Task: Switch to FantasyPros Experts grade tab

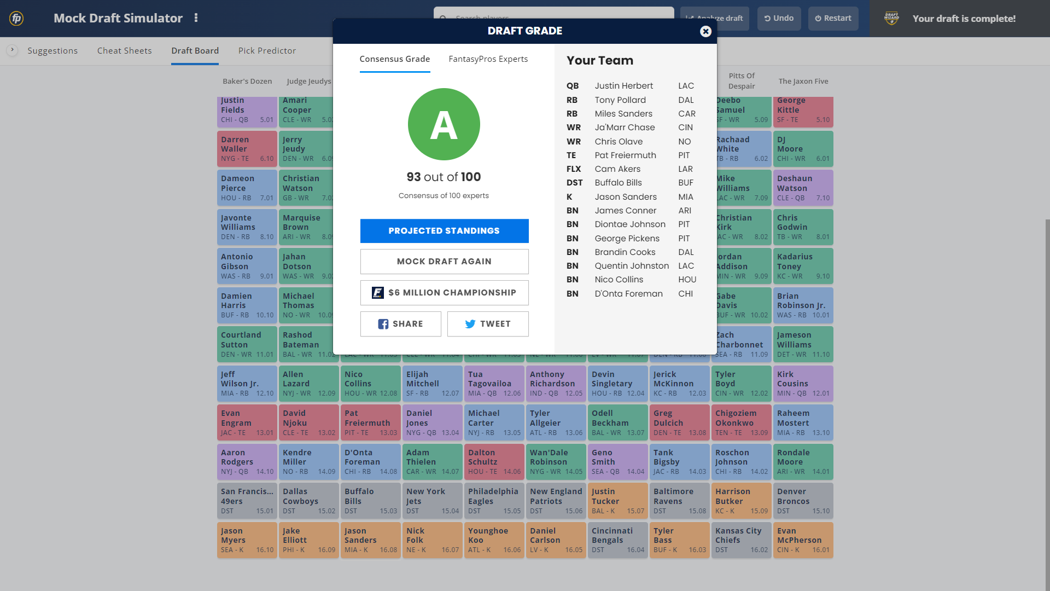Action: coord(487,59)
